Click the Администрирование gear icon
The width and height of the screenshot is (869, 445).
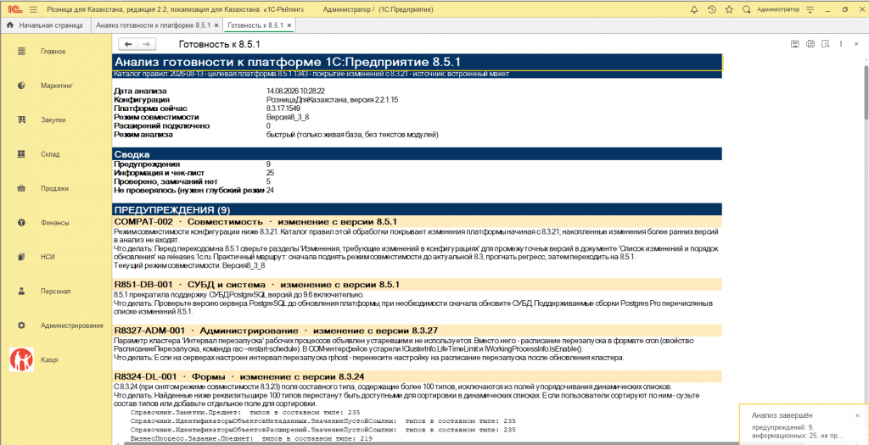coord(21,325)
